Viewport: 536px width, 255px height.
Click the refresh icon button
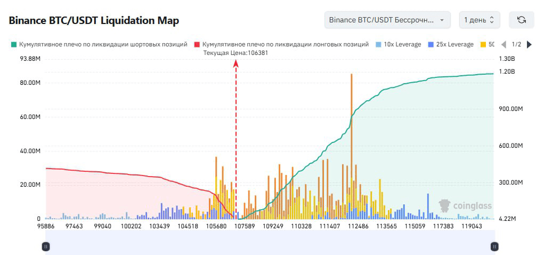(x=521, y=20)
